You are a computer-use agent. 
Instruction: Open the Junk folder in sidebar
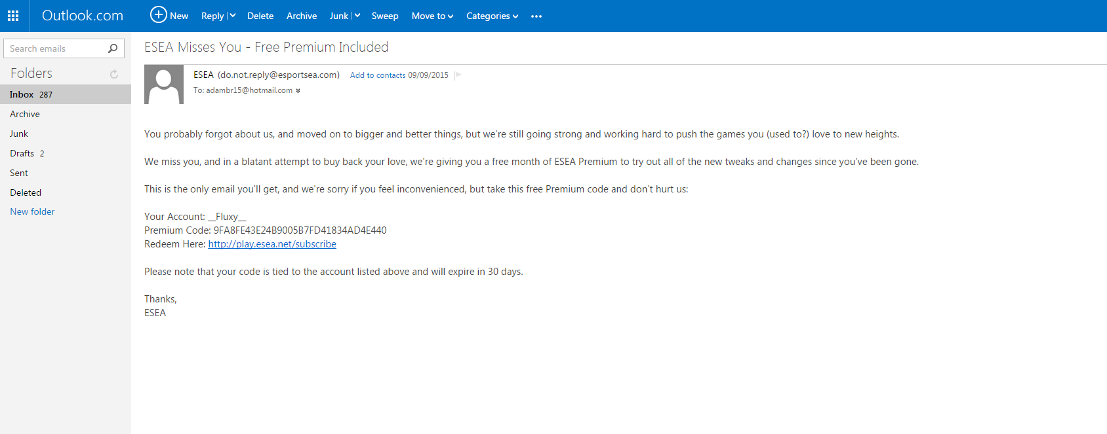pyautogui.click(x=66, y=134)
